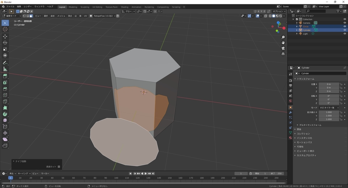This screenshot has width=348, height=188.
Task: Click the 位置 X value field
Action: (x=329, y=84)
